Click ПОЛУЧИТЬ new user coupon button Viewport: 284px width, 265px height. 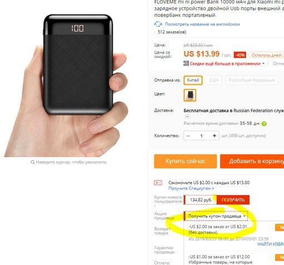[x=233, y=200]
